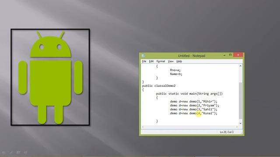Open the View menu in Notepad

171,61
